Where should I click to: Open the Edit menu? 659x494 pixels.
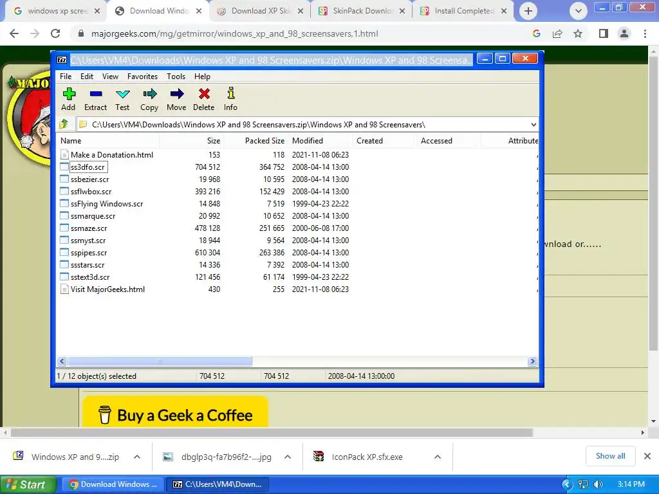[x=87, y=77]
